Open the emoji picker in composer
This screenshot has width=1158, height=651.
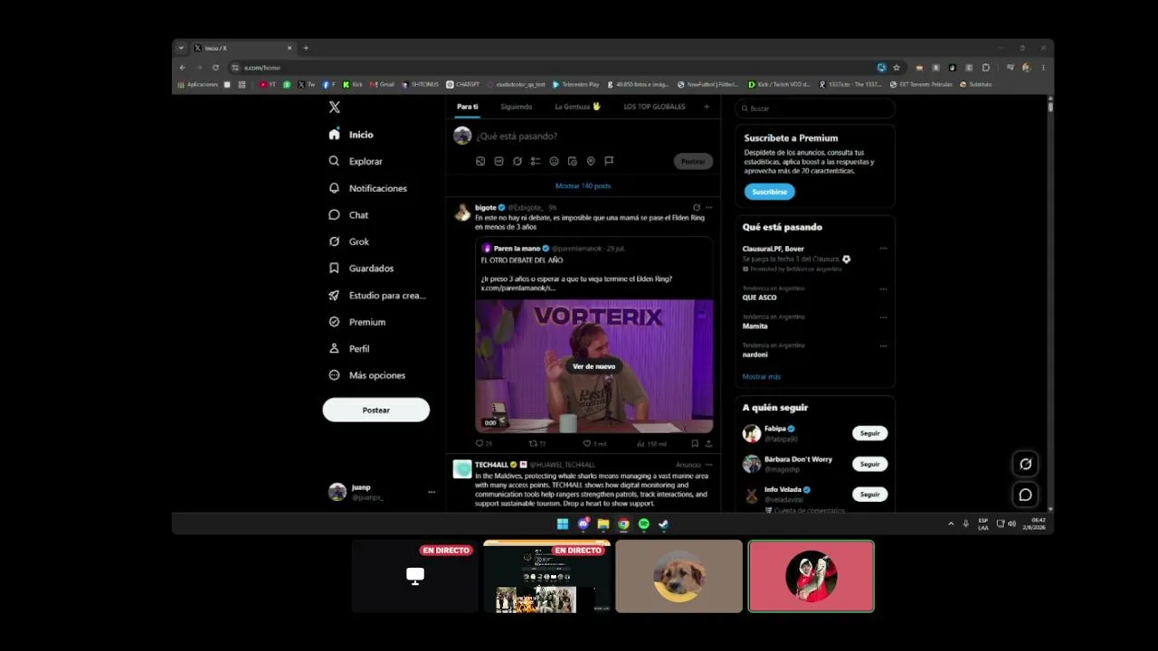555,161
